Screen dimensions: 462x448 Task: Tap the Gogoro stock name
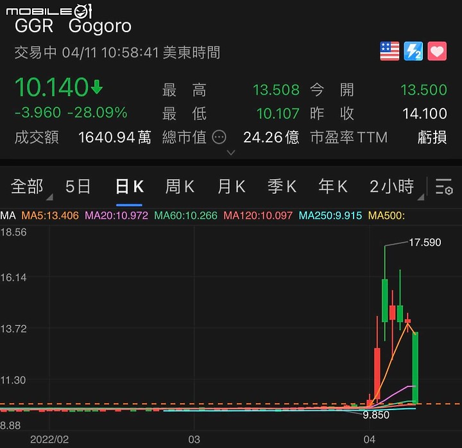click(100, 26)
